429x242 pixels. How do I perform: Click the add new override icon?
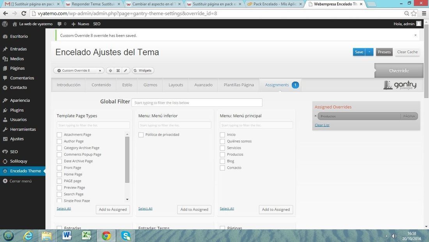click(x=110, y=71)
